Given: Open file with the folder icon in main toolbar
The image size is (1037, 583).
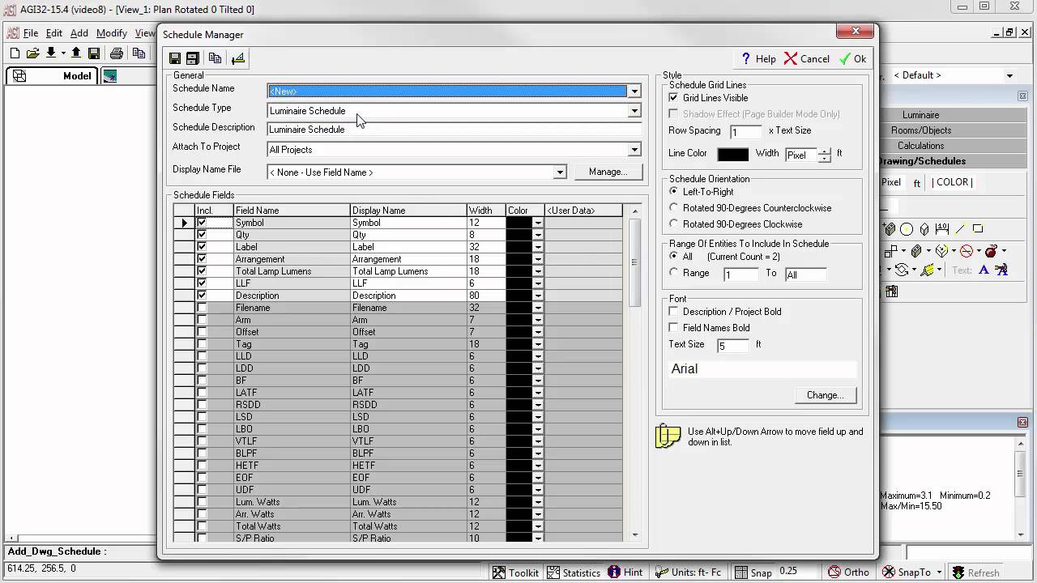Looking at the screenshot, I should [x=33, y=53].
